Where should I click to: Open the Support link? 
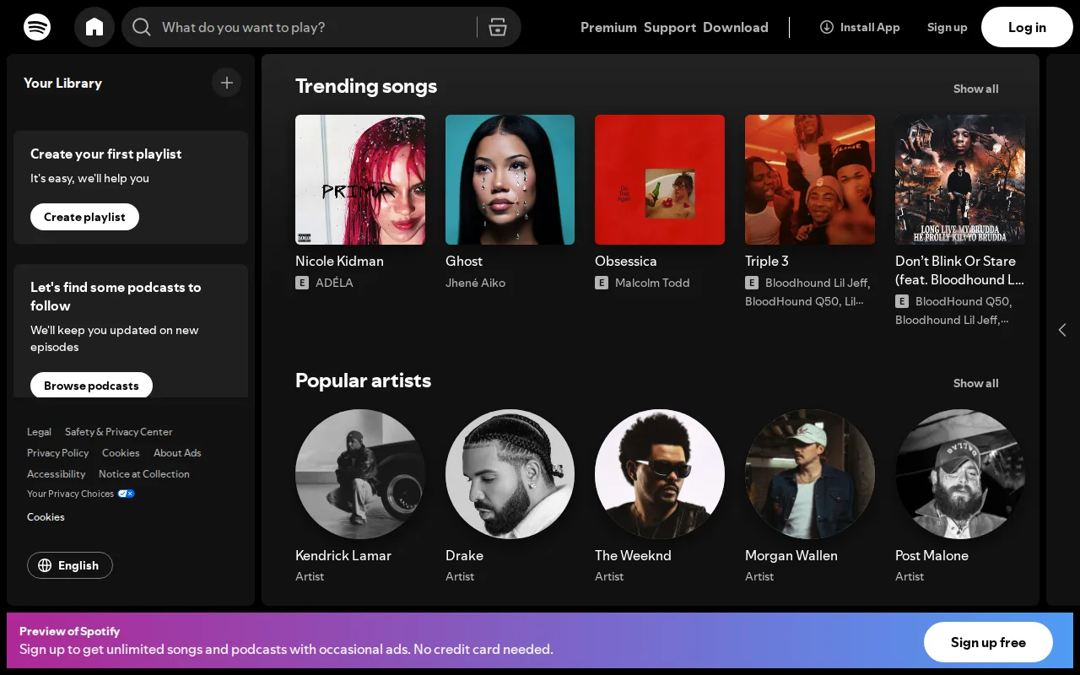(670, 27)
